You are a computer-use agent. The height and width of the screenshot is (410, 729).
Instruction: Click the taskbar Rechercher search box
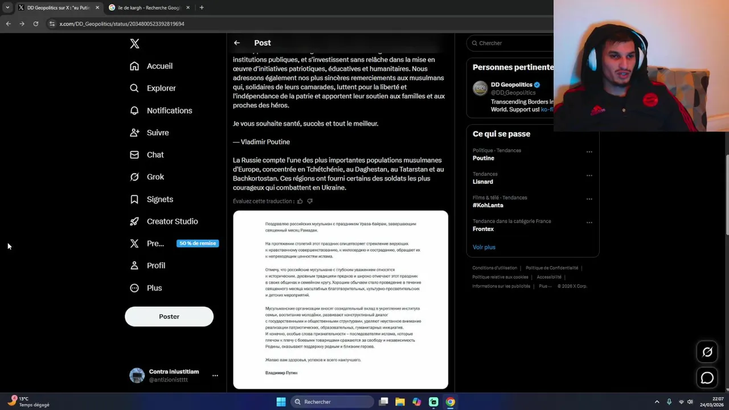pyautogui.click(x=331, y=402)
